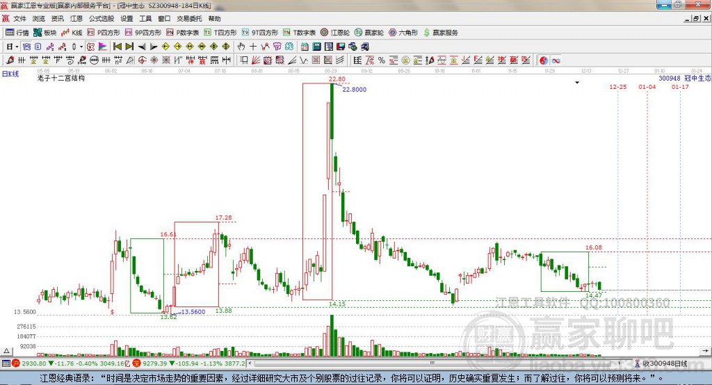Click the blue infinity loop icon

click(x=556, y=60)
